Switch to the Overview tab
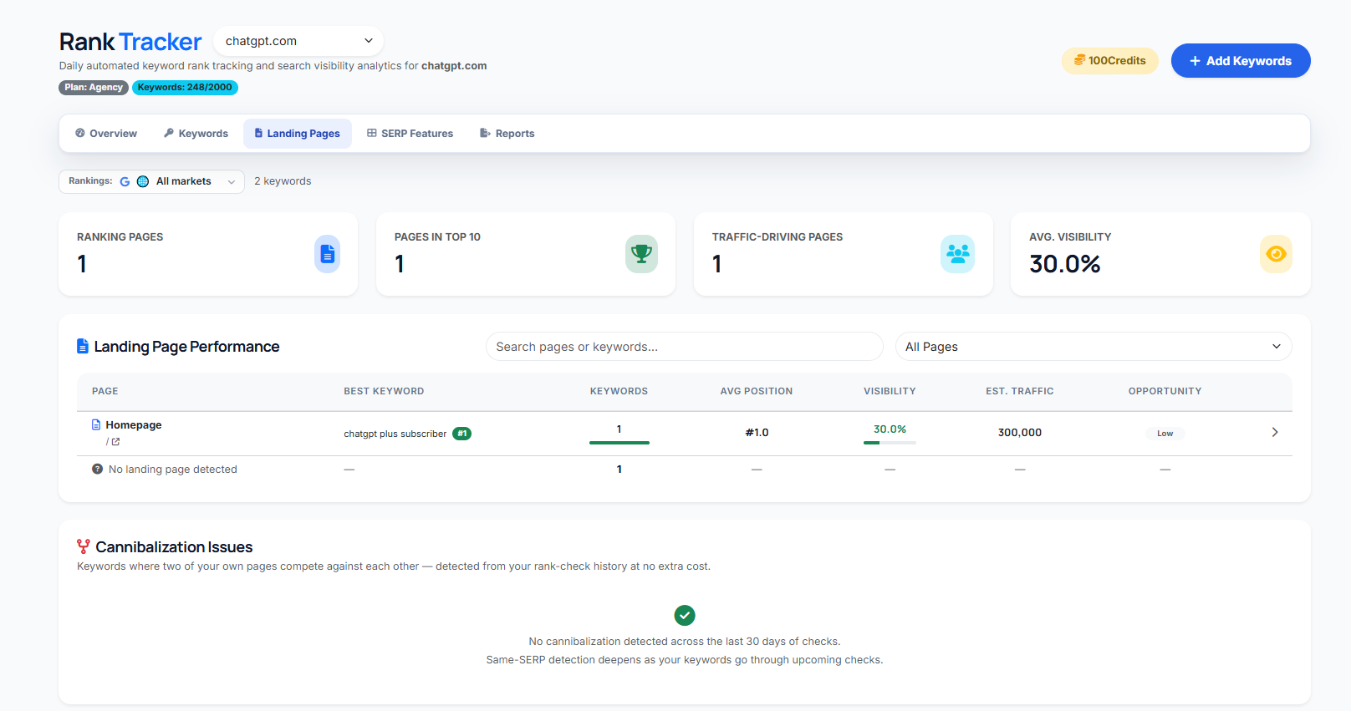This screenshot has height=711, width=1351. 106,134
